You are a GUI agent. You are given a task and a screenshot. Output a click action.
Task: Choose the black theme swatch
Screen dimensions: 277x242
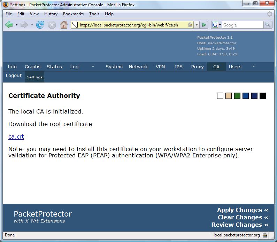point(263,96)
